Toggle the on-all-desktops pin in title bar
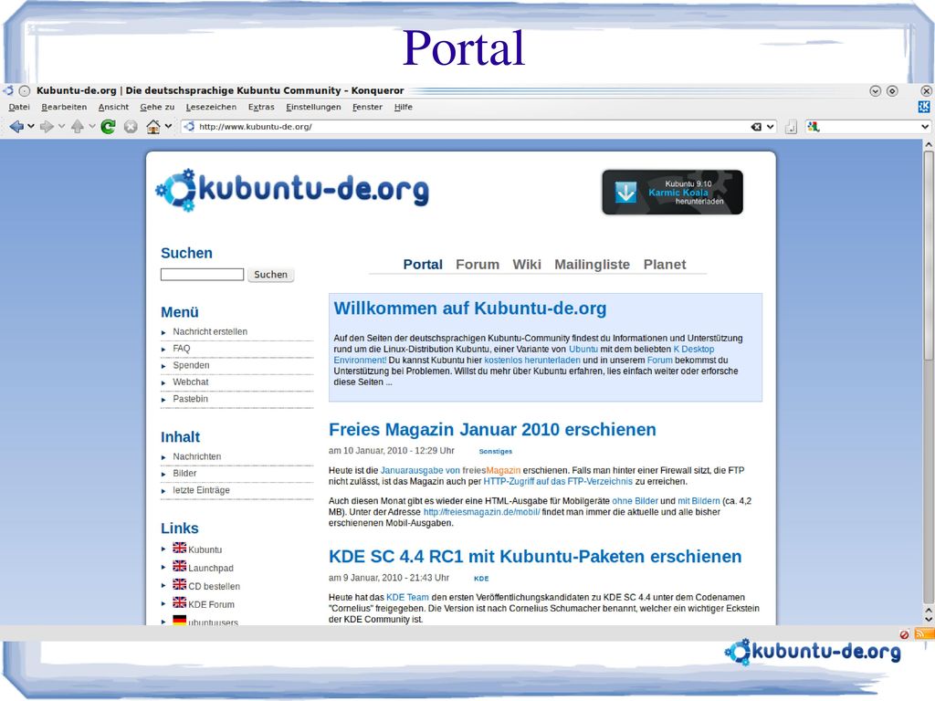 25,90
